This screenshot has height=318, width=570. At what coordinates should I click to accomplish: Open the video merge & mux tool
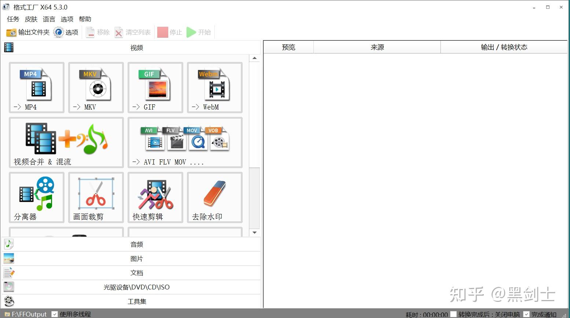66,143
